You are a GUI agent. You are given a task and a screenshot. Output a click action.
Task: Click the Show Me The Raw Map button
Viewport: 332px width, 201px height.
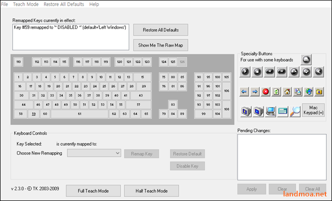(x=160, y=45)
